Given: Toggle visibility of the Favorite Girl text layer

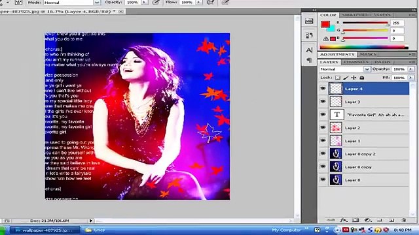Looking at the screenshot, I should 323,115.
